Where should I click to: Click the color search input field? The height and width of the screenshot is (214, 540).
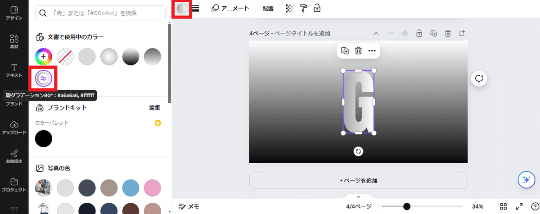point(100,13)
